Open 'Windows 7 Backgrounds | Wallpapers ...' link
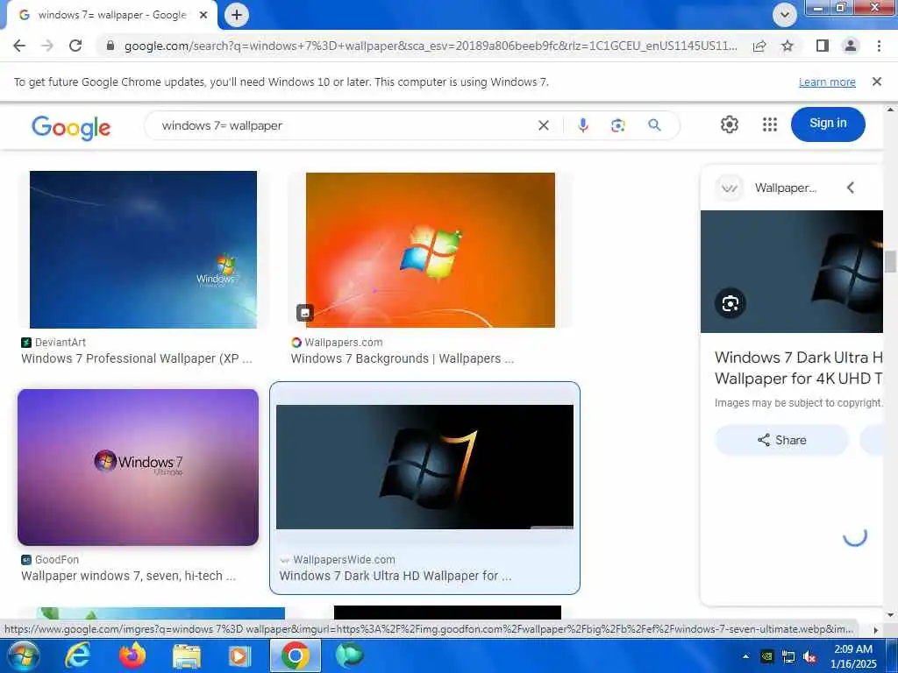Image resolution: width=898 pixels, height=673 pixels. coord(402,358)
